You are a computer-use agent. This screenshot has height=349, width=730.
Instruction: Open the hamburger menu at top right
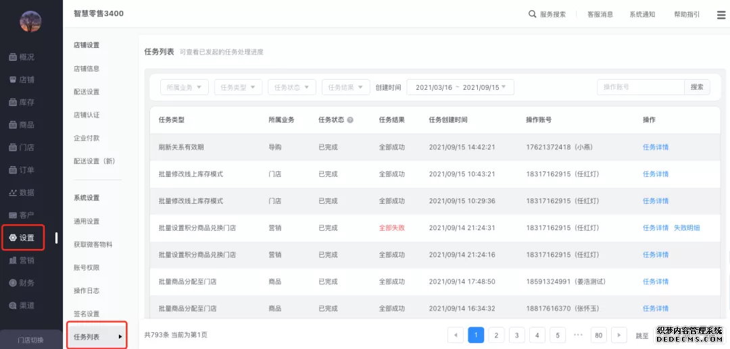point(721,15)
